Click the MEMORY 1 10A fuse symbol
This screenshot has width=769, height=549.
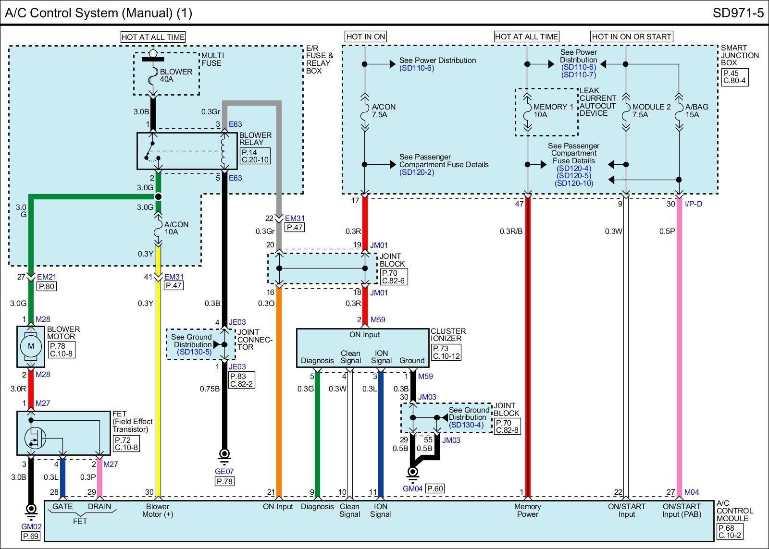tap(528, 111)
